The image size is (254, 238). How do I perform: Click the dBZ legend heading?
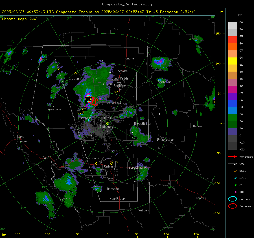click(239, 15)
